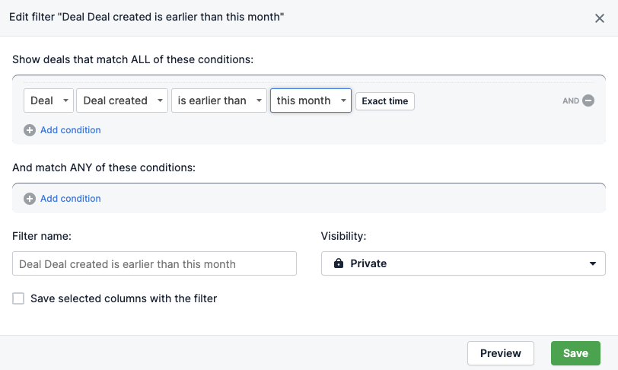This screenshot has width=618, height=370.
Task: Preview the filter results
Action: 501,353
